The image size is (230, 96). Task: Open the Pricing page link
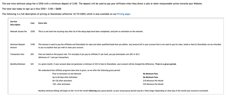(x=123, y=14)
